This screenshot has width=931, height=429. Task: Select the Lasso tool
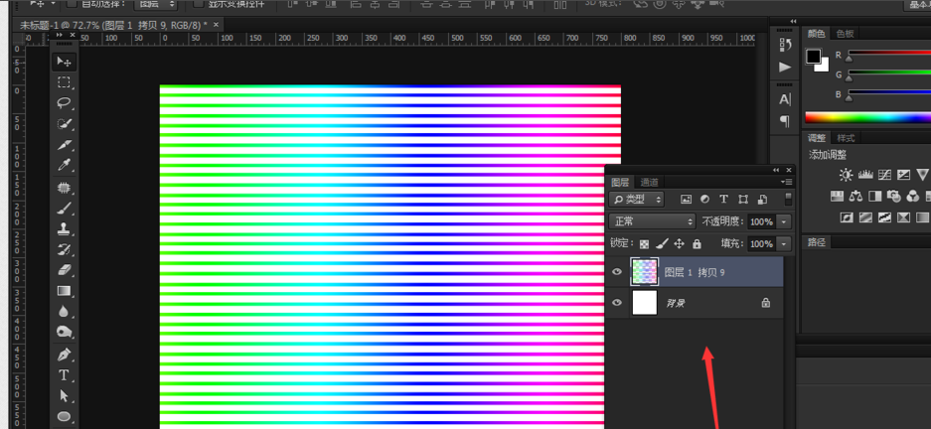click(64, 103)
